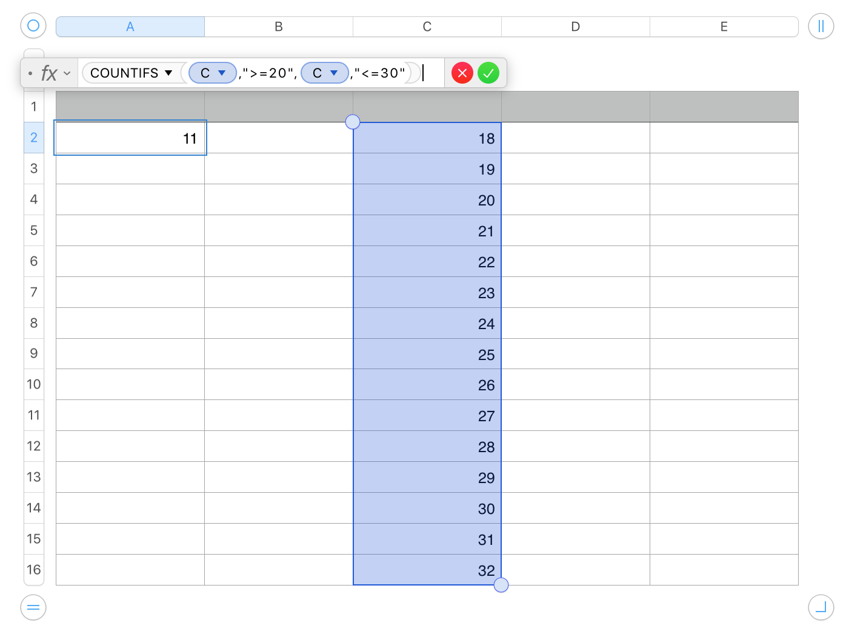846x634 pixels.
Task: Open the first C reference token dropdown
Action: click(x=222, y=73)
